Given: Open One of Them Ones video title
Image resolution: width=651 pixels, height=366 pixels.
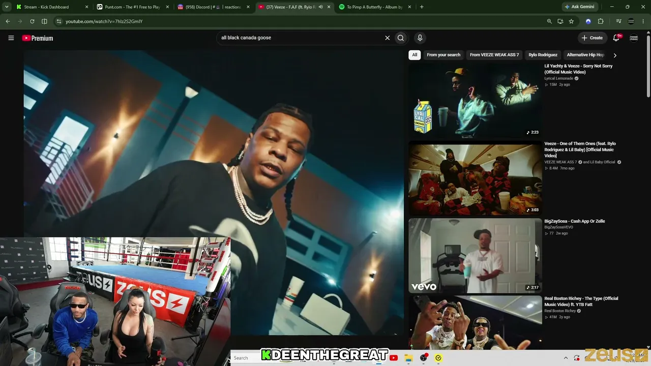Looking at the screenshot, I should point(580,150).
